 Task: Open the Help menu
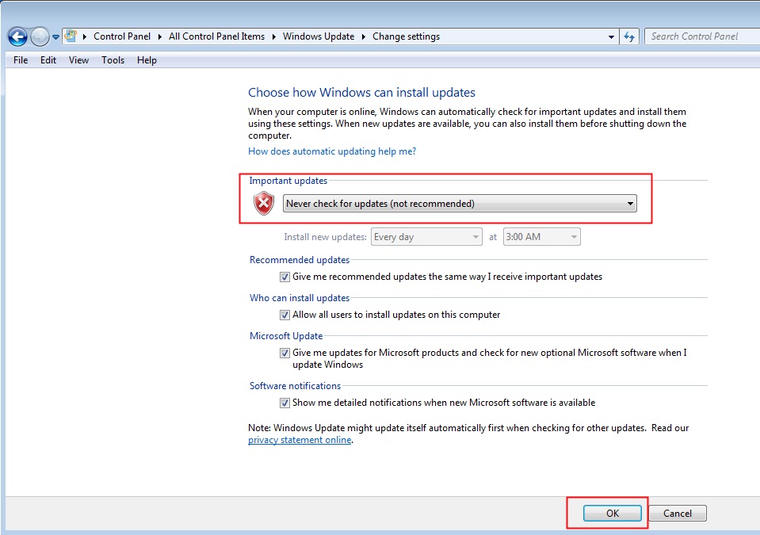(x=147, y=60)
